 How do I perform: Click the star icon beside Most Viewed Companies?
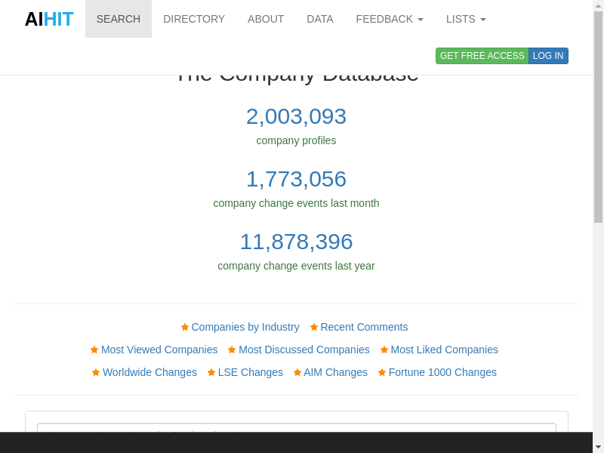pos(94,350)
